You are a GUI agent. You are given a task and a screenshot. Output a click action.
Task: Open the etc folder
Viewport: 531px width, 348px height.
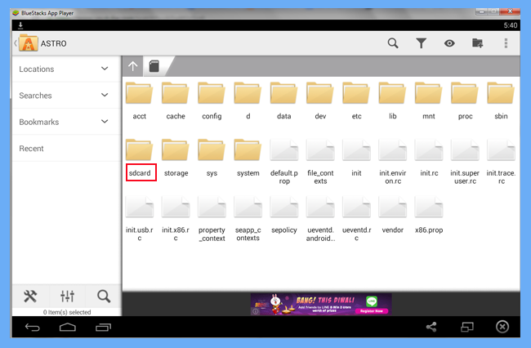click(x=357, y=100)
